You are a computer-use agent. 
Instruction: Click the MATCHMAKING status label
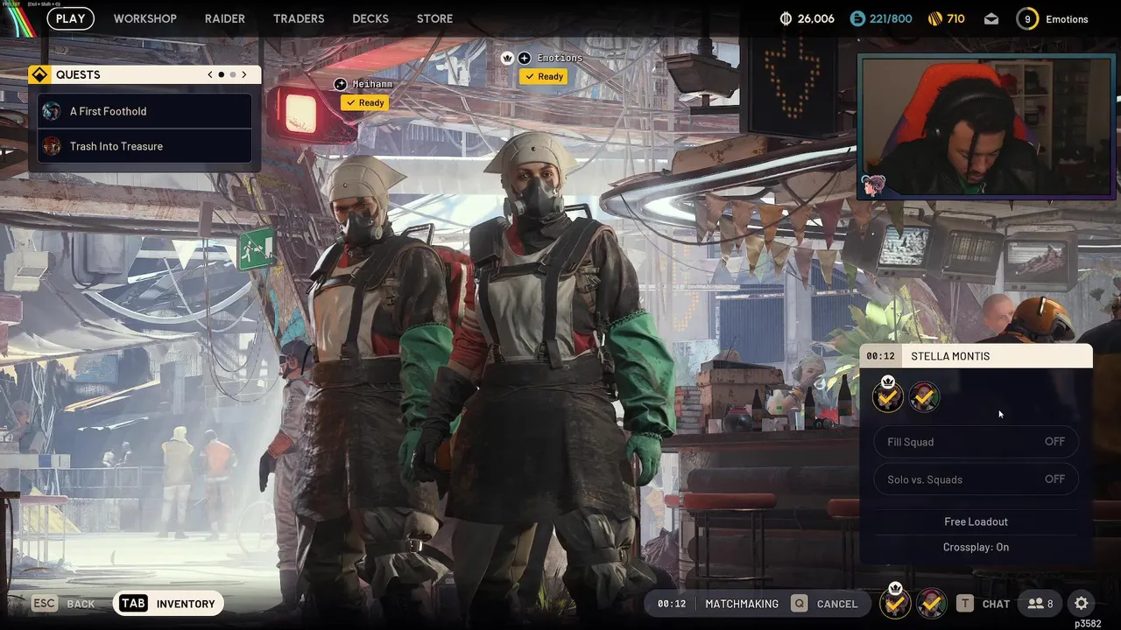click(x=742, y=604)
